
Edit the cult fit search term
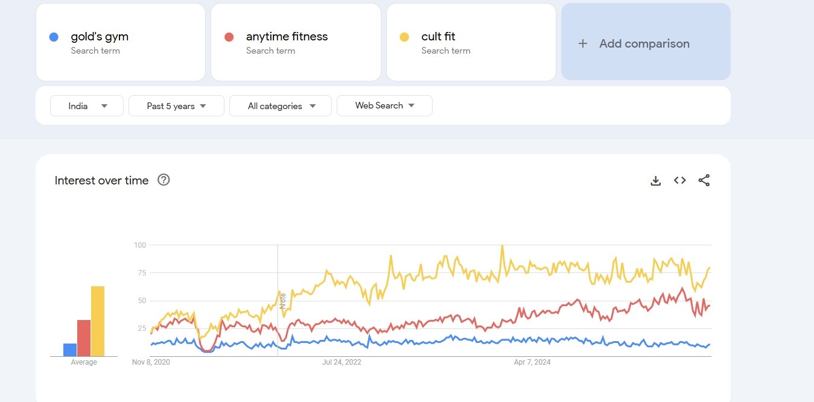coord(438,37)
